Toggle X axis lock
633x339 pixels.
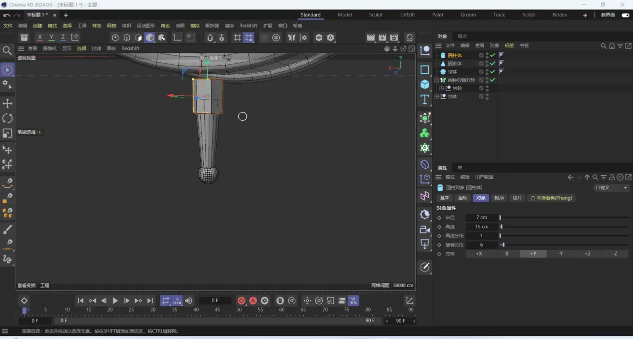click(40, 37)
